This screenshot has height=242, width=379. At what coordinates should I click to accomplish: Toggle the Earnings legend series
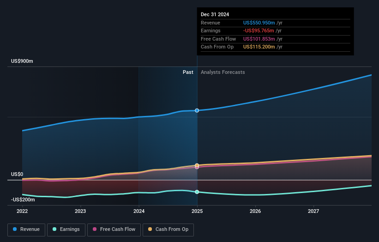[66, 230]
